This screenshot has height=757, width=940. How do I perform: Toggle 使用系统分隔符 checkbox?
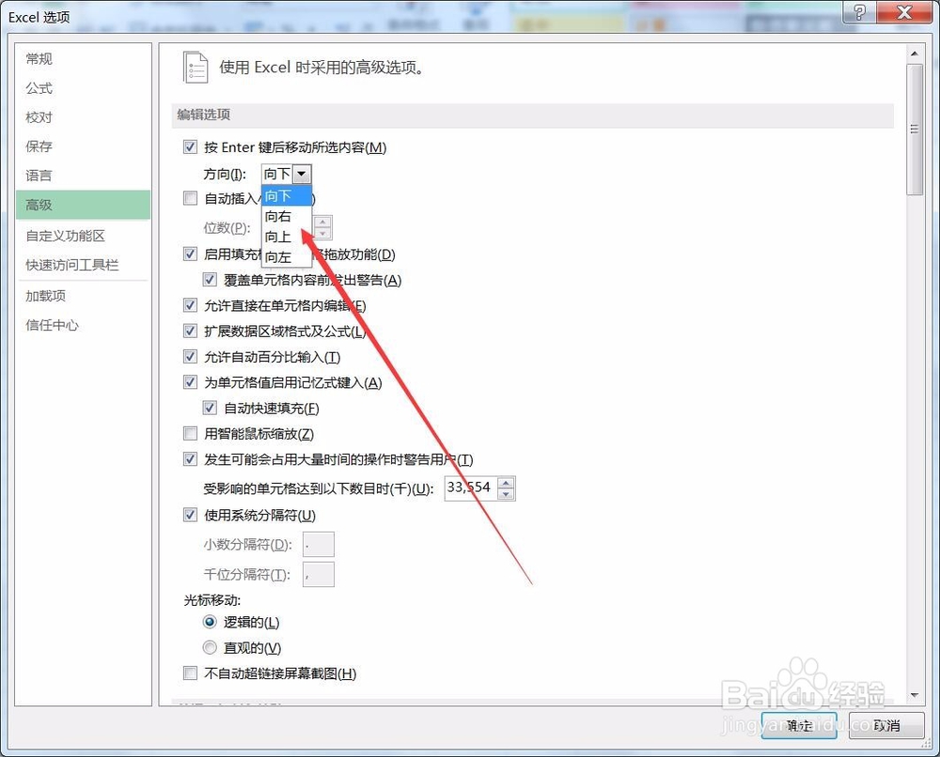190,515
